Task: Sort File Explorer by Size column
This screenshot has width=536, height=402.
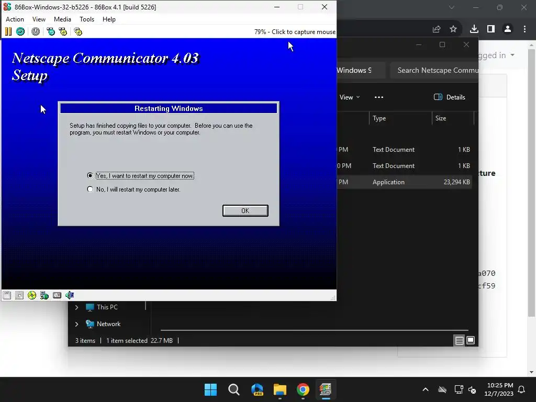Action: coord(453,118)
